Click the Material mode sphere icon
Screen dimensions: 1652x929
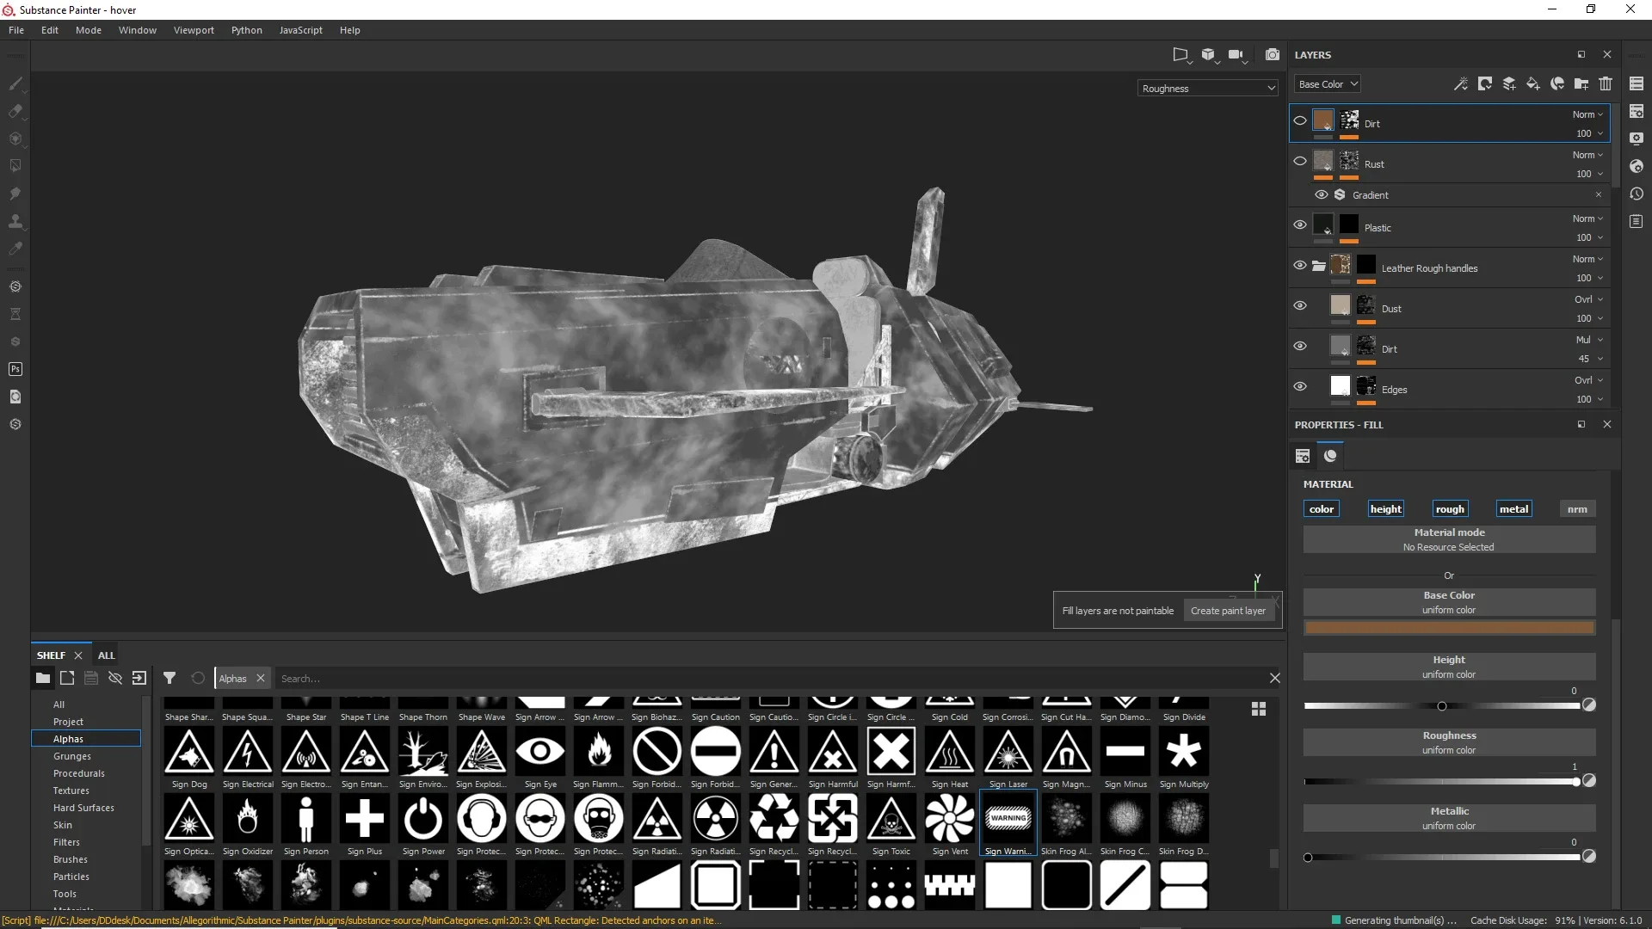click(x=1331, y=456)
